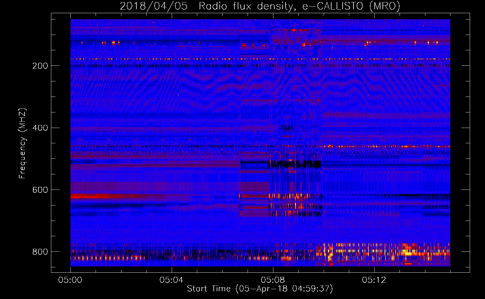Click the 200 frequency tick label
Viewport: 485px width, 299px height.
(x=40, y=66)
